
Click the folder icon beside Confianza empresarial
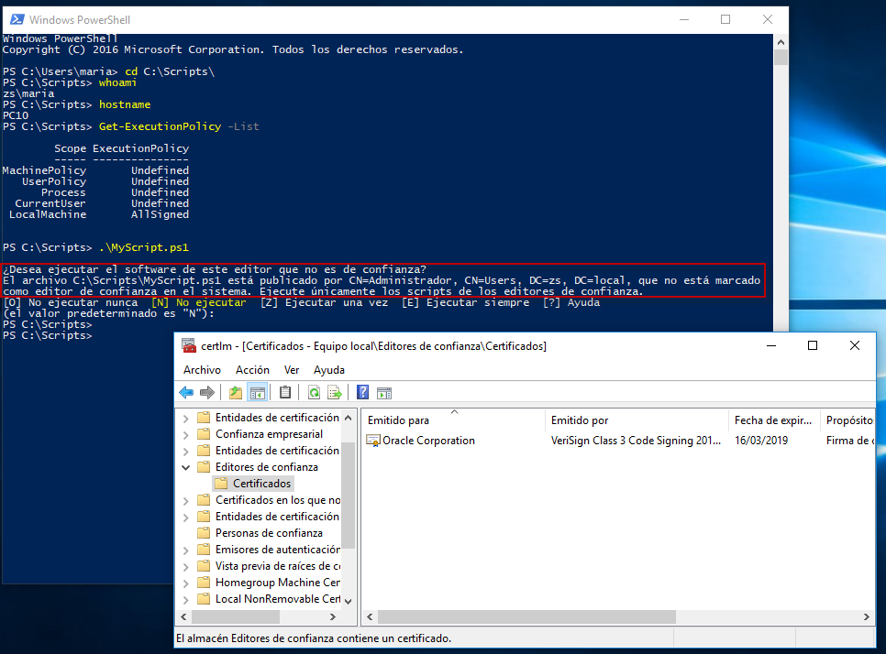click(x=204, y=434)
